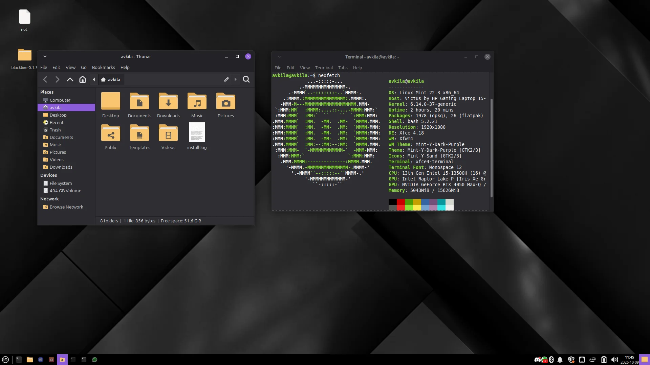The width and height of the screenshot is (650, 365).
Task: Expand Thunar's window menu chevron
Action: [45, 56]
